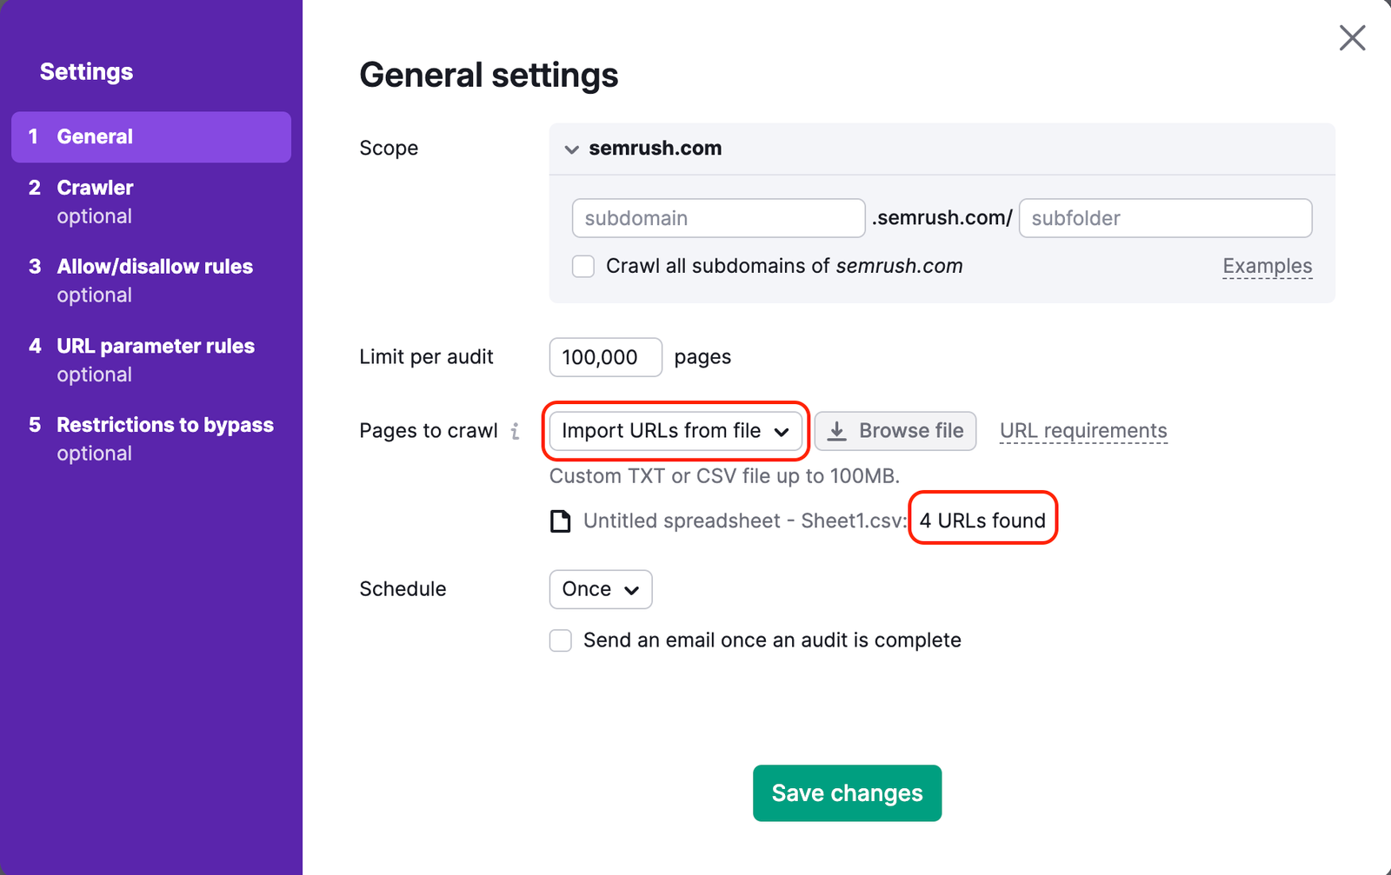Select URL parameter rules settings
The height and width of the screenshot is (875, 1391).
click(155, 345)
